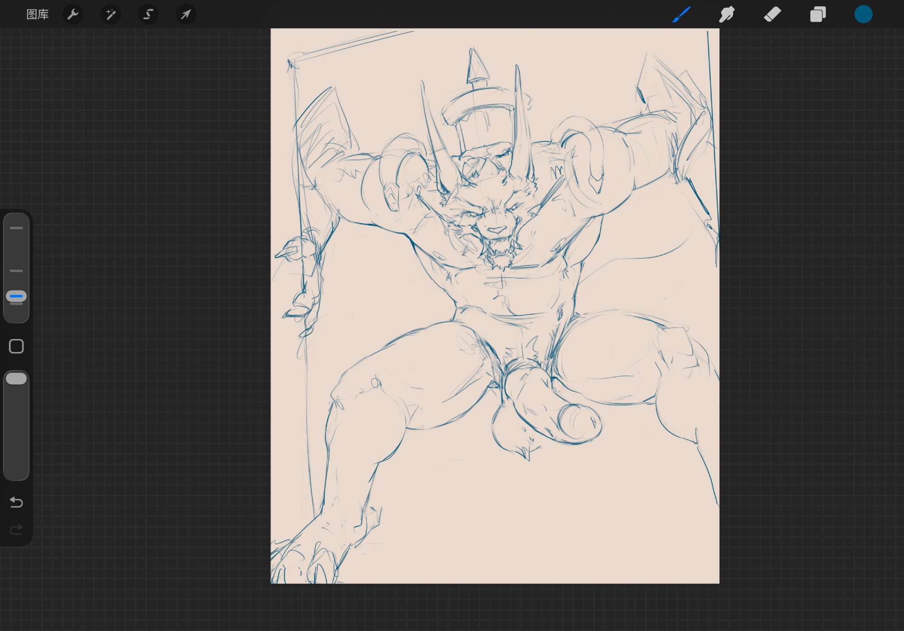Open the blue active color picker
The image size is (904, 631).
(x=863, y=14)
